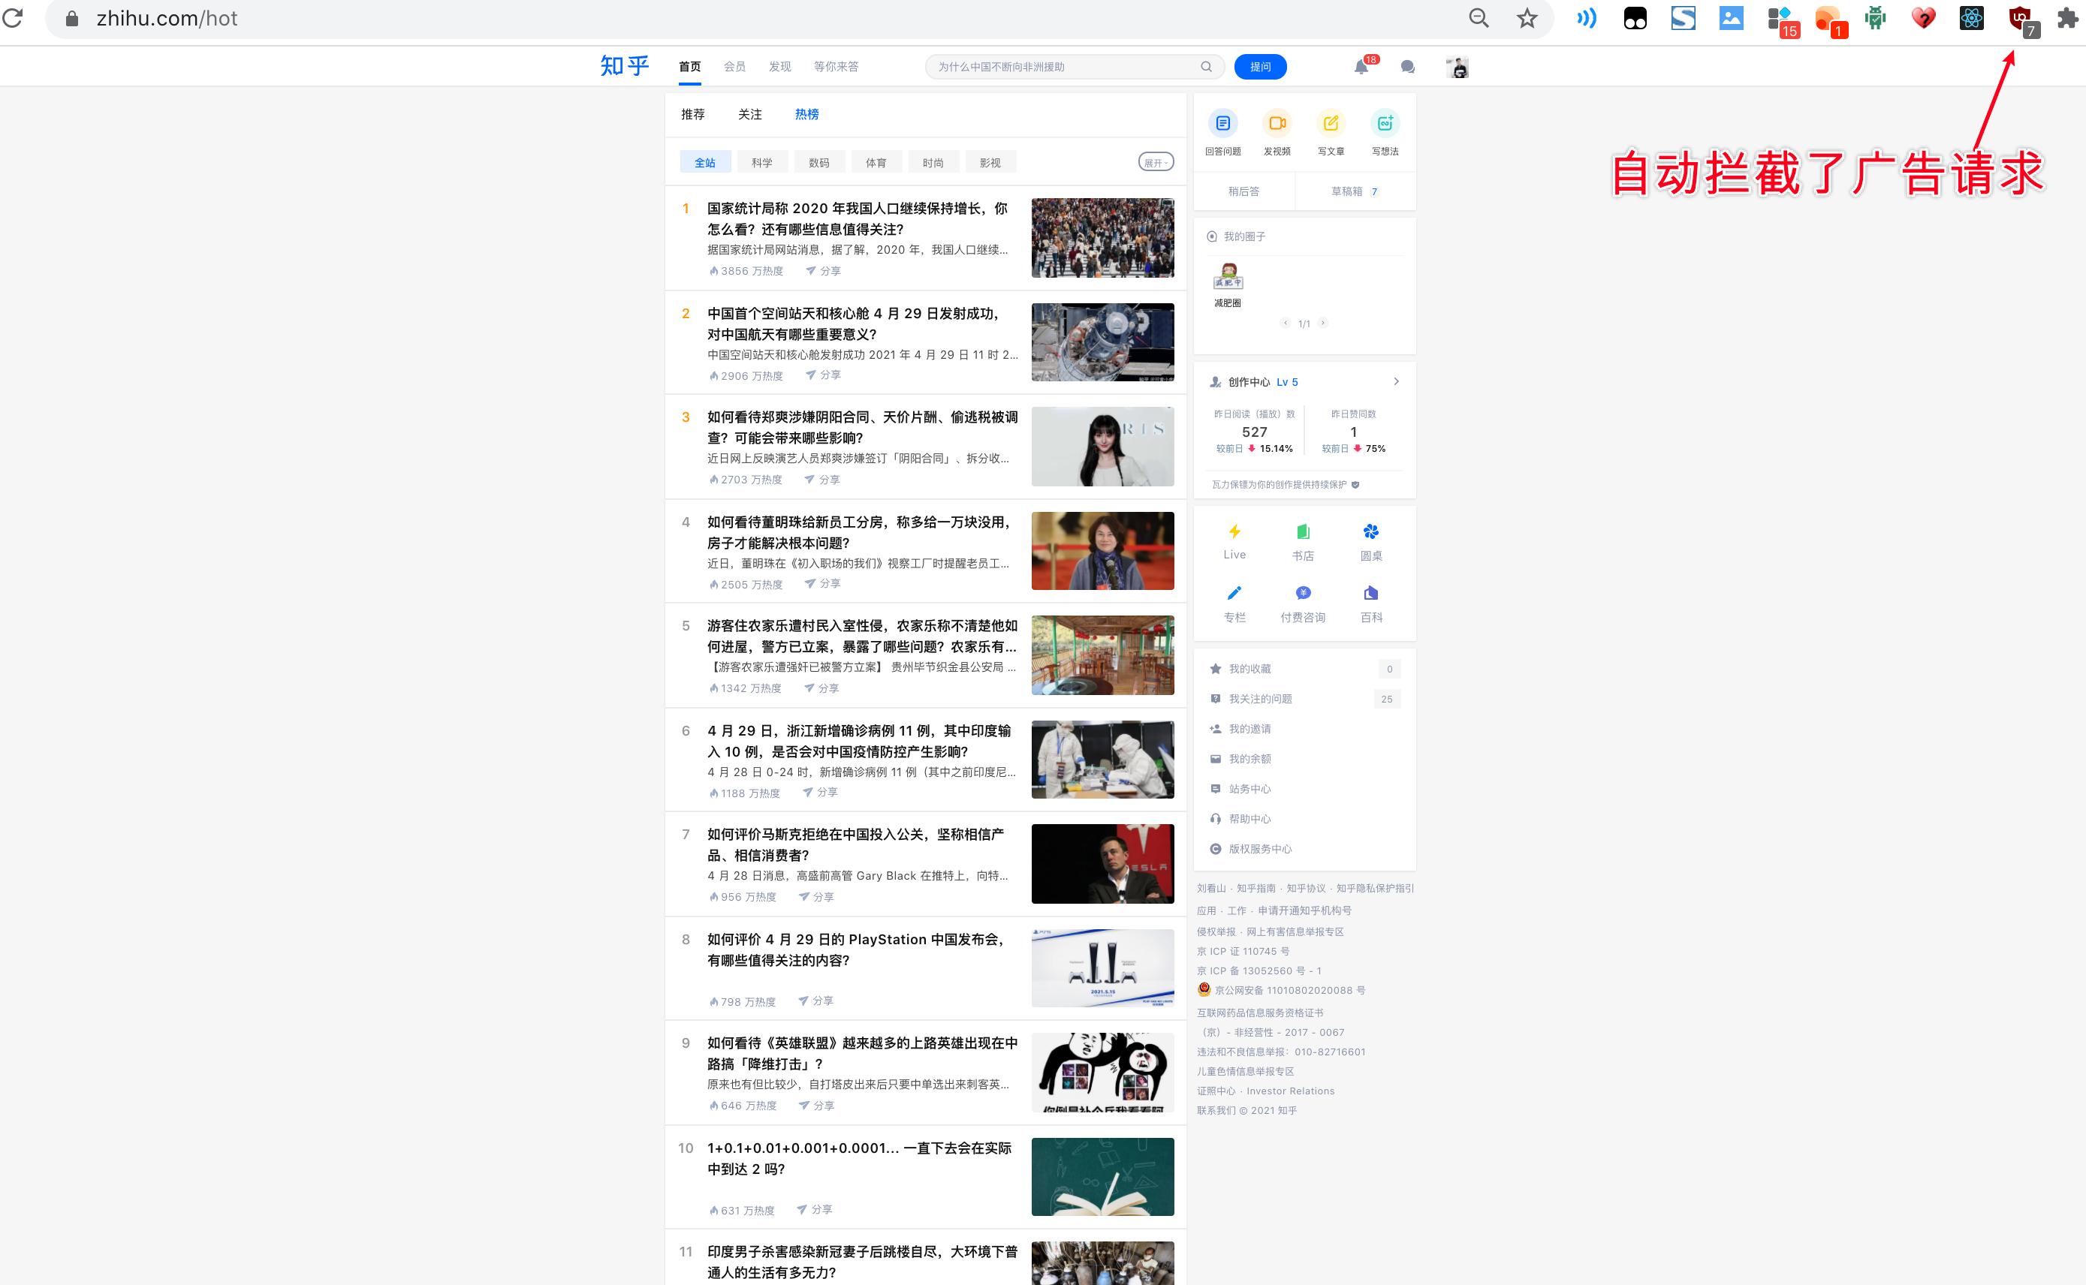This screenshot has width=2086, height=1285.
Task: Bookmark page with star icon
Action: pos(1527,19)
